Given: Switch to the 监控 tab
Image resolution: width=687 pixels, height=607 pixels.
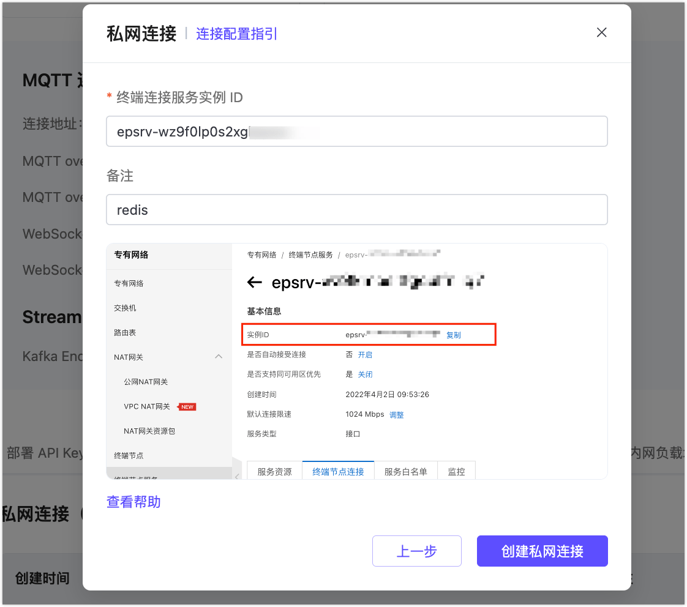Looking at the screenshot, I should [x=456, y=471].
